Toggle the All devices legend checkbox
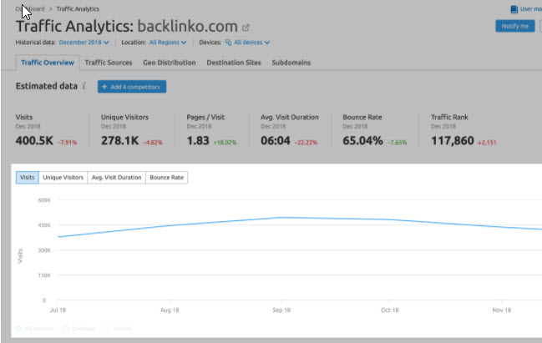The height and width of the screenshot is (343, 542). 19,329
